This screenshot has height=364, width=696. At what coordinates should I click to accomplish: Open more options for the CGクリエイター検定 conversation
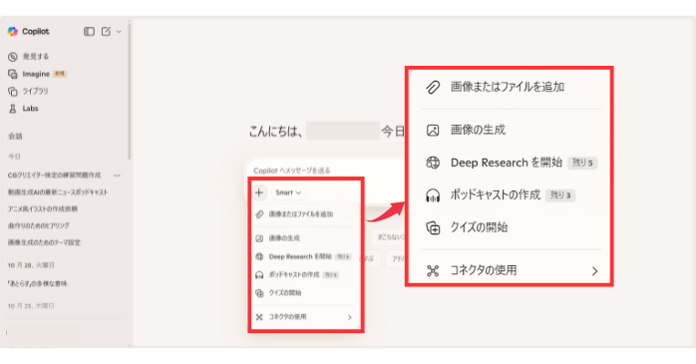pos(118,176)
